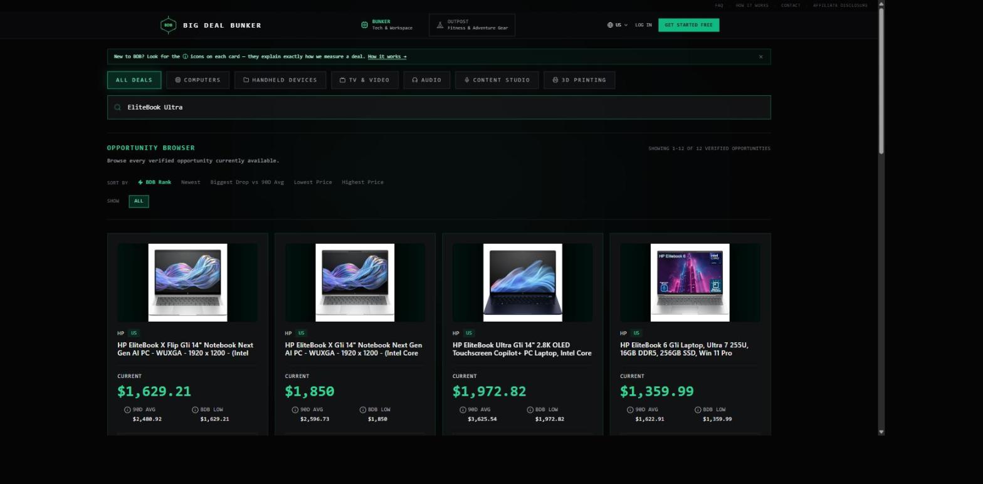The width and height of the screenshot is (983, 484).
Task: Click the info icon beside BDB LOW $1,359.99
Action: pos(698,409)
